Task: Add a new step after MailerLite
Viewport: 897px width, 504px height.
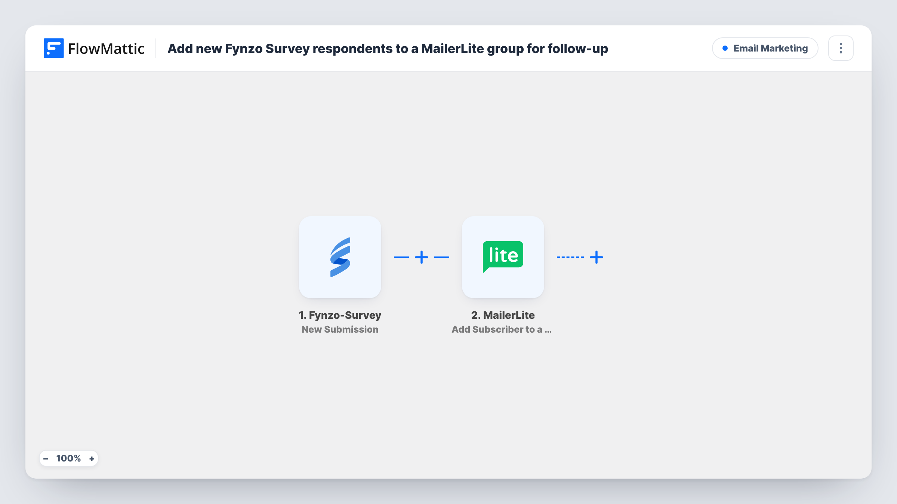Action: [596, 257]
